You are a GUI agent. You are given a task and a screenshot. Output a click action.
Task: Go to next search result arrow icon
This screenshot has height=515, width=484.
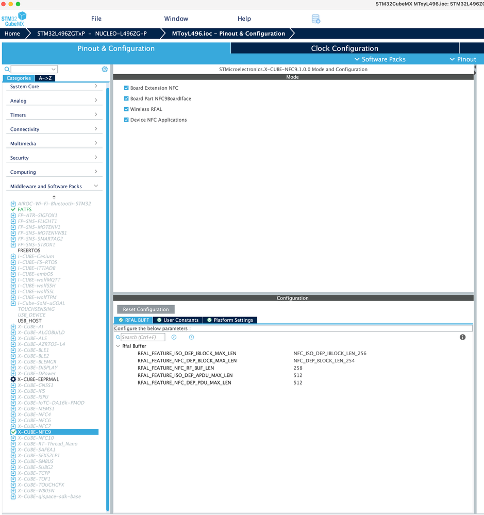[x=191, y=337]
